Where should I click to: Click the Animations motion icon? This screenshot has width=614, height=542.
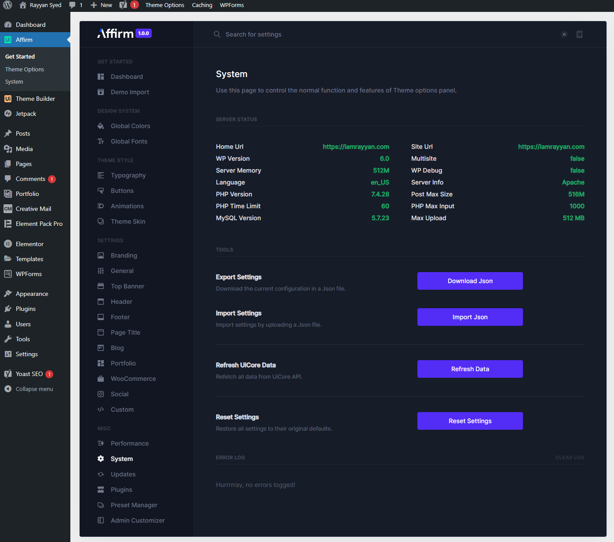click(101, 206)
